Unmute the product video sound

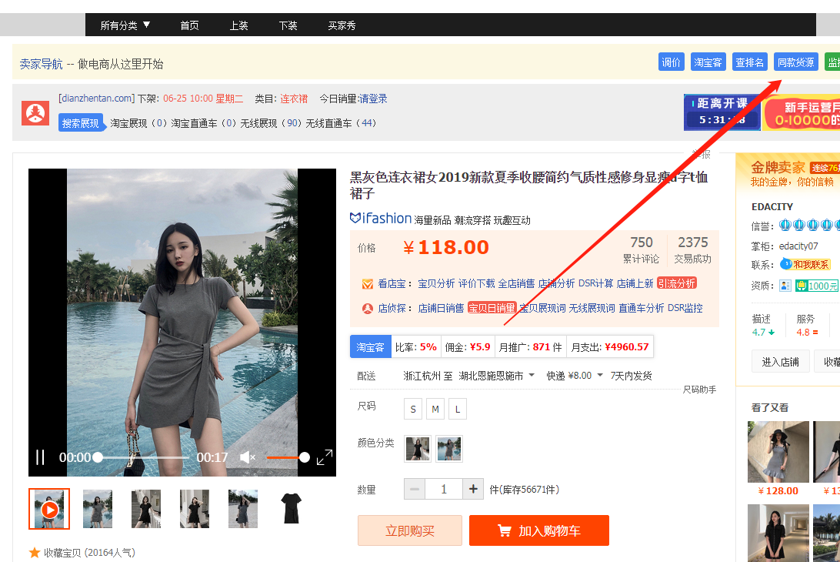tap(248, 457)
